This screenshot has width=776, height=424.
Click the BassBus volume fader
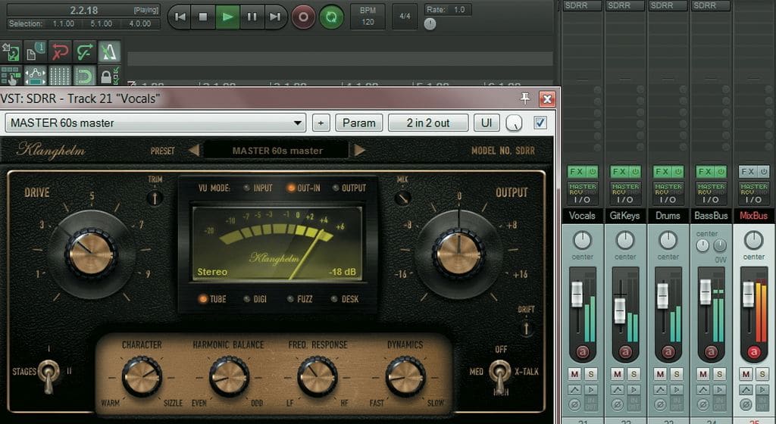pyautogui.click(x=706, y=291)
